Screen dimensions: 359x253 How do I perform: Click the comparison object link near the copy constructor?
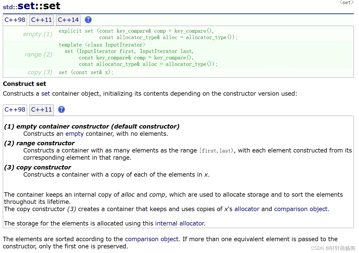click(301, 209)
